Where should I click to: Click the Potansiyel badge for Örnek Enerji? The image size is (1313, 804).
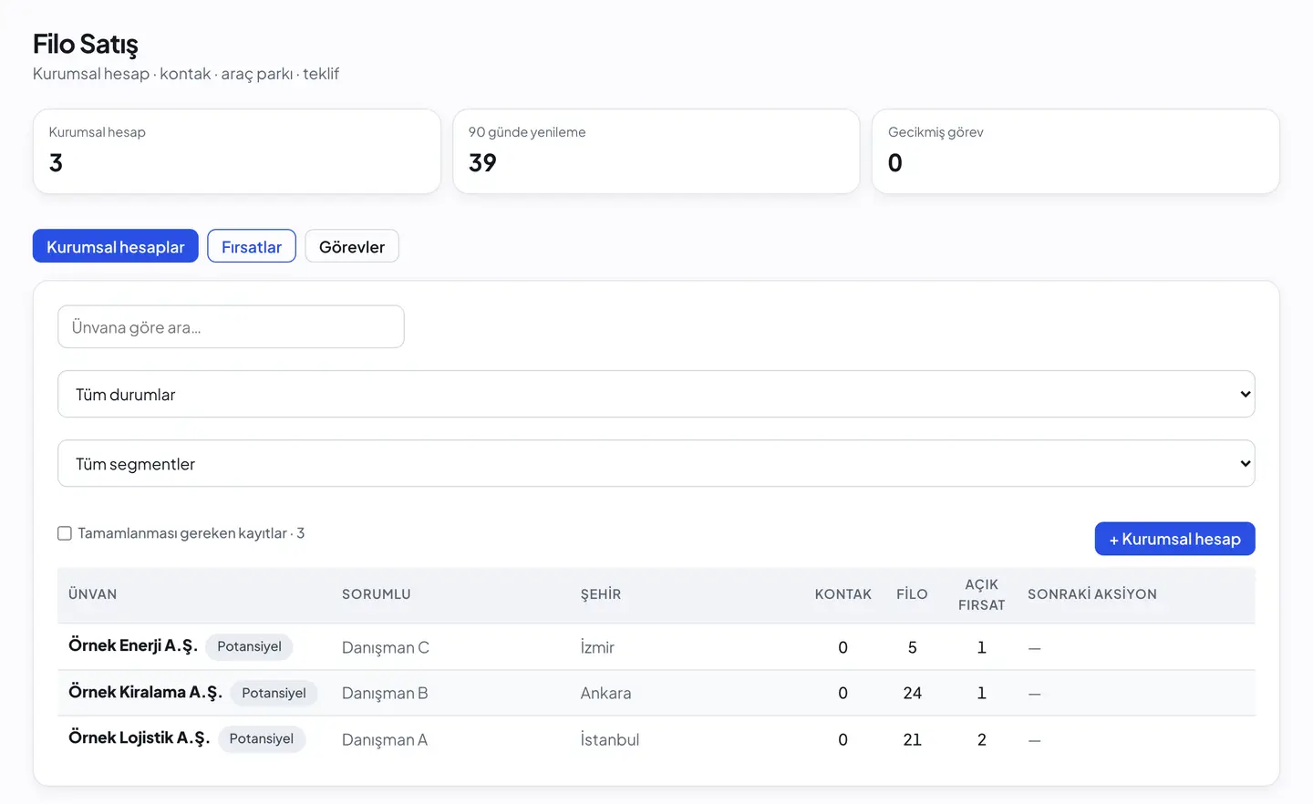[249, 646]
